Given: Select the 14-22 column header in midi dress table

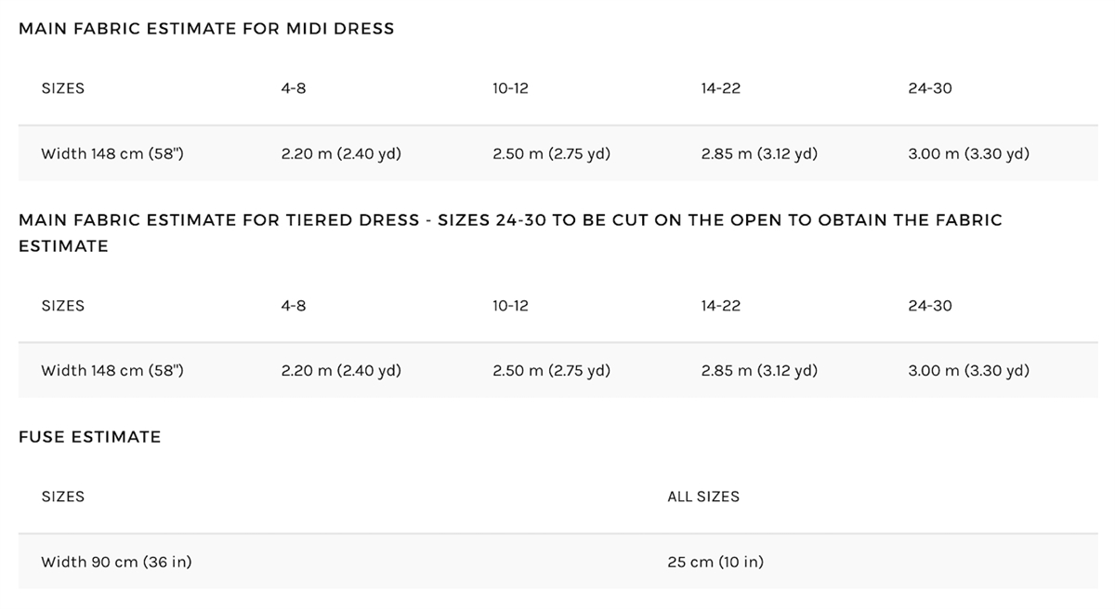Looking at the screenshot, I should tap(721, 88).
